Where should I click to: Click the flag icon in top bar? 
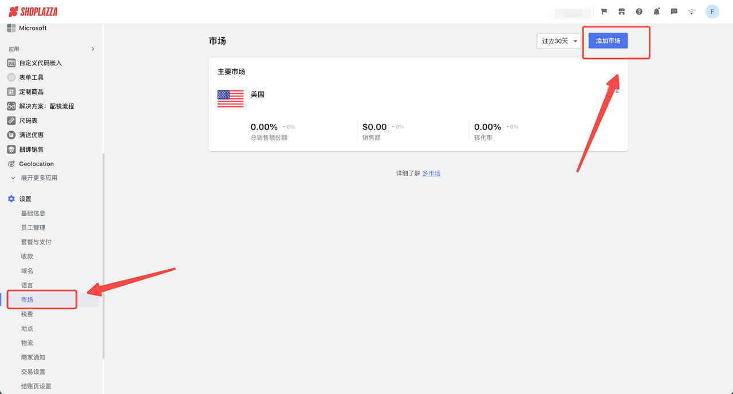click(x=604, y=11)
